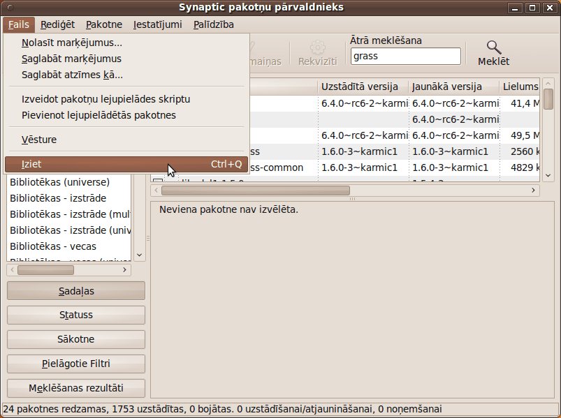This screenshot has height=418, width=561.
Task: Sort by Lielums column header
Action: pyautogui.click(x=520, y=87)
